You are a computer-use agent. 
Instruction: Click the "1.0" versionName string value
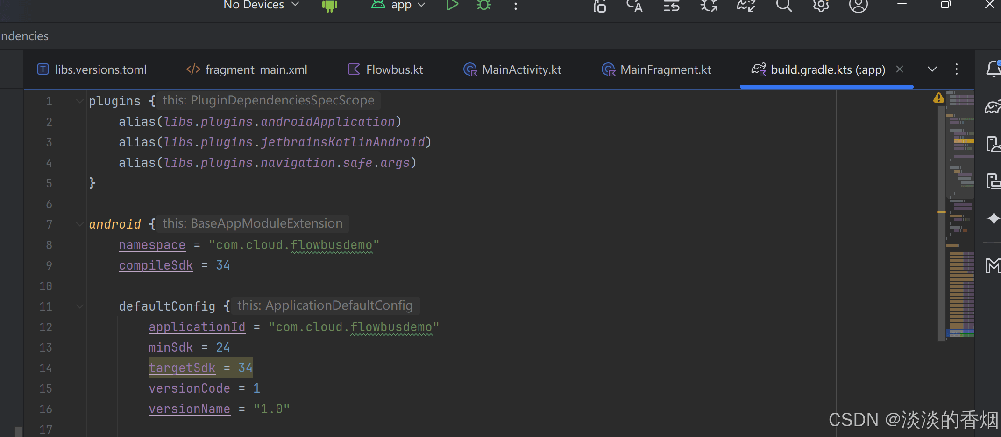(271, 409)
